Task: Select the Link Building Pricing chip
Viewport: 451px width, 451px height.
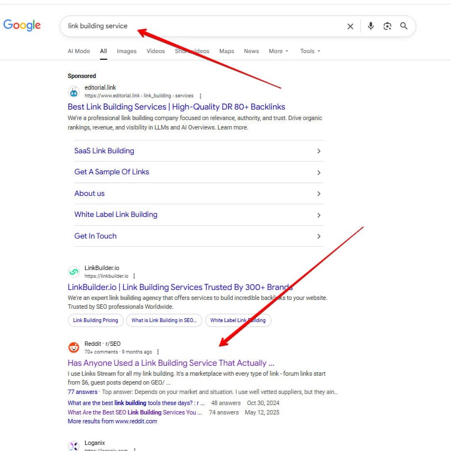Action: click(x=95, y=320)
